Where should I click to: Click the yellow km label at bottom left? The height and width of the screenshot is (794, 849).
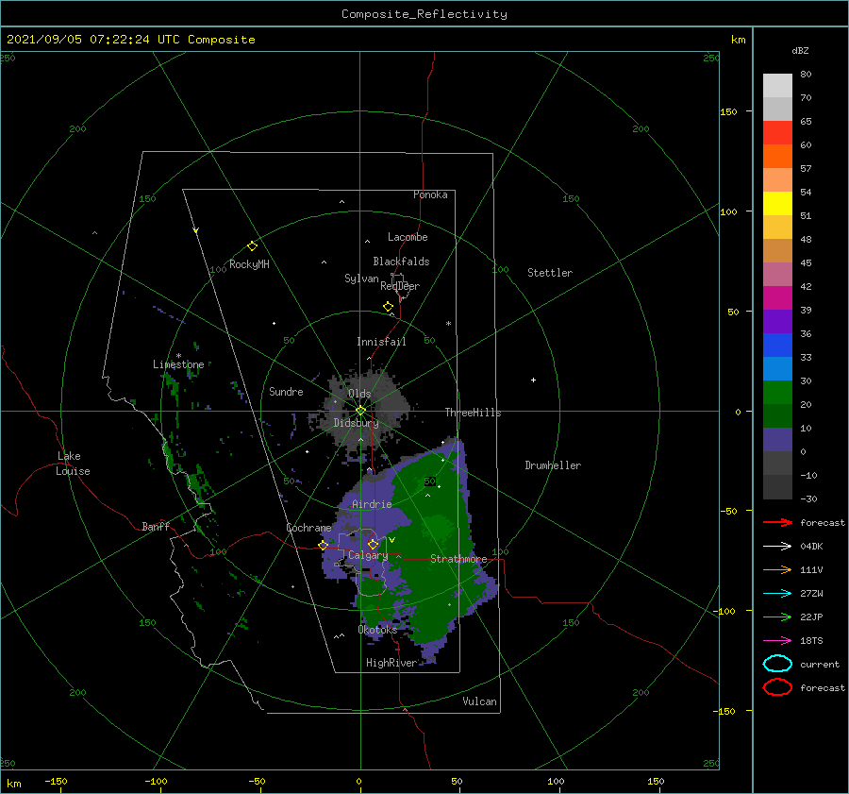[x=13, y=784]
